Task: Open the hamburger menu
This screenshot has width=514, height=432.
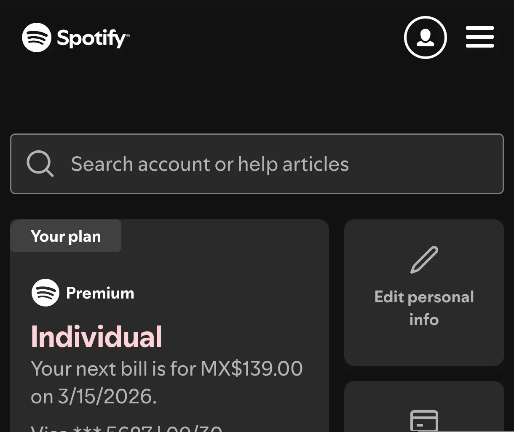Action: click(x=479, y=37)
